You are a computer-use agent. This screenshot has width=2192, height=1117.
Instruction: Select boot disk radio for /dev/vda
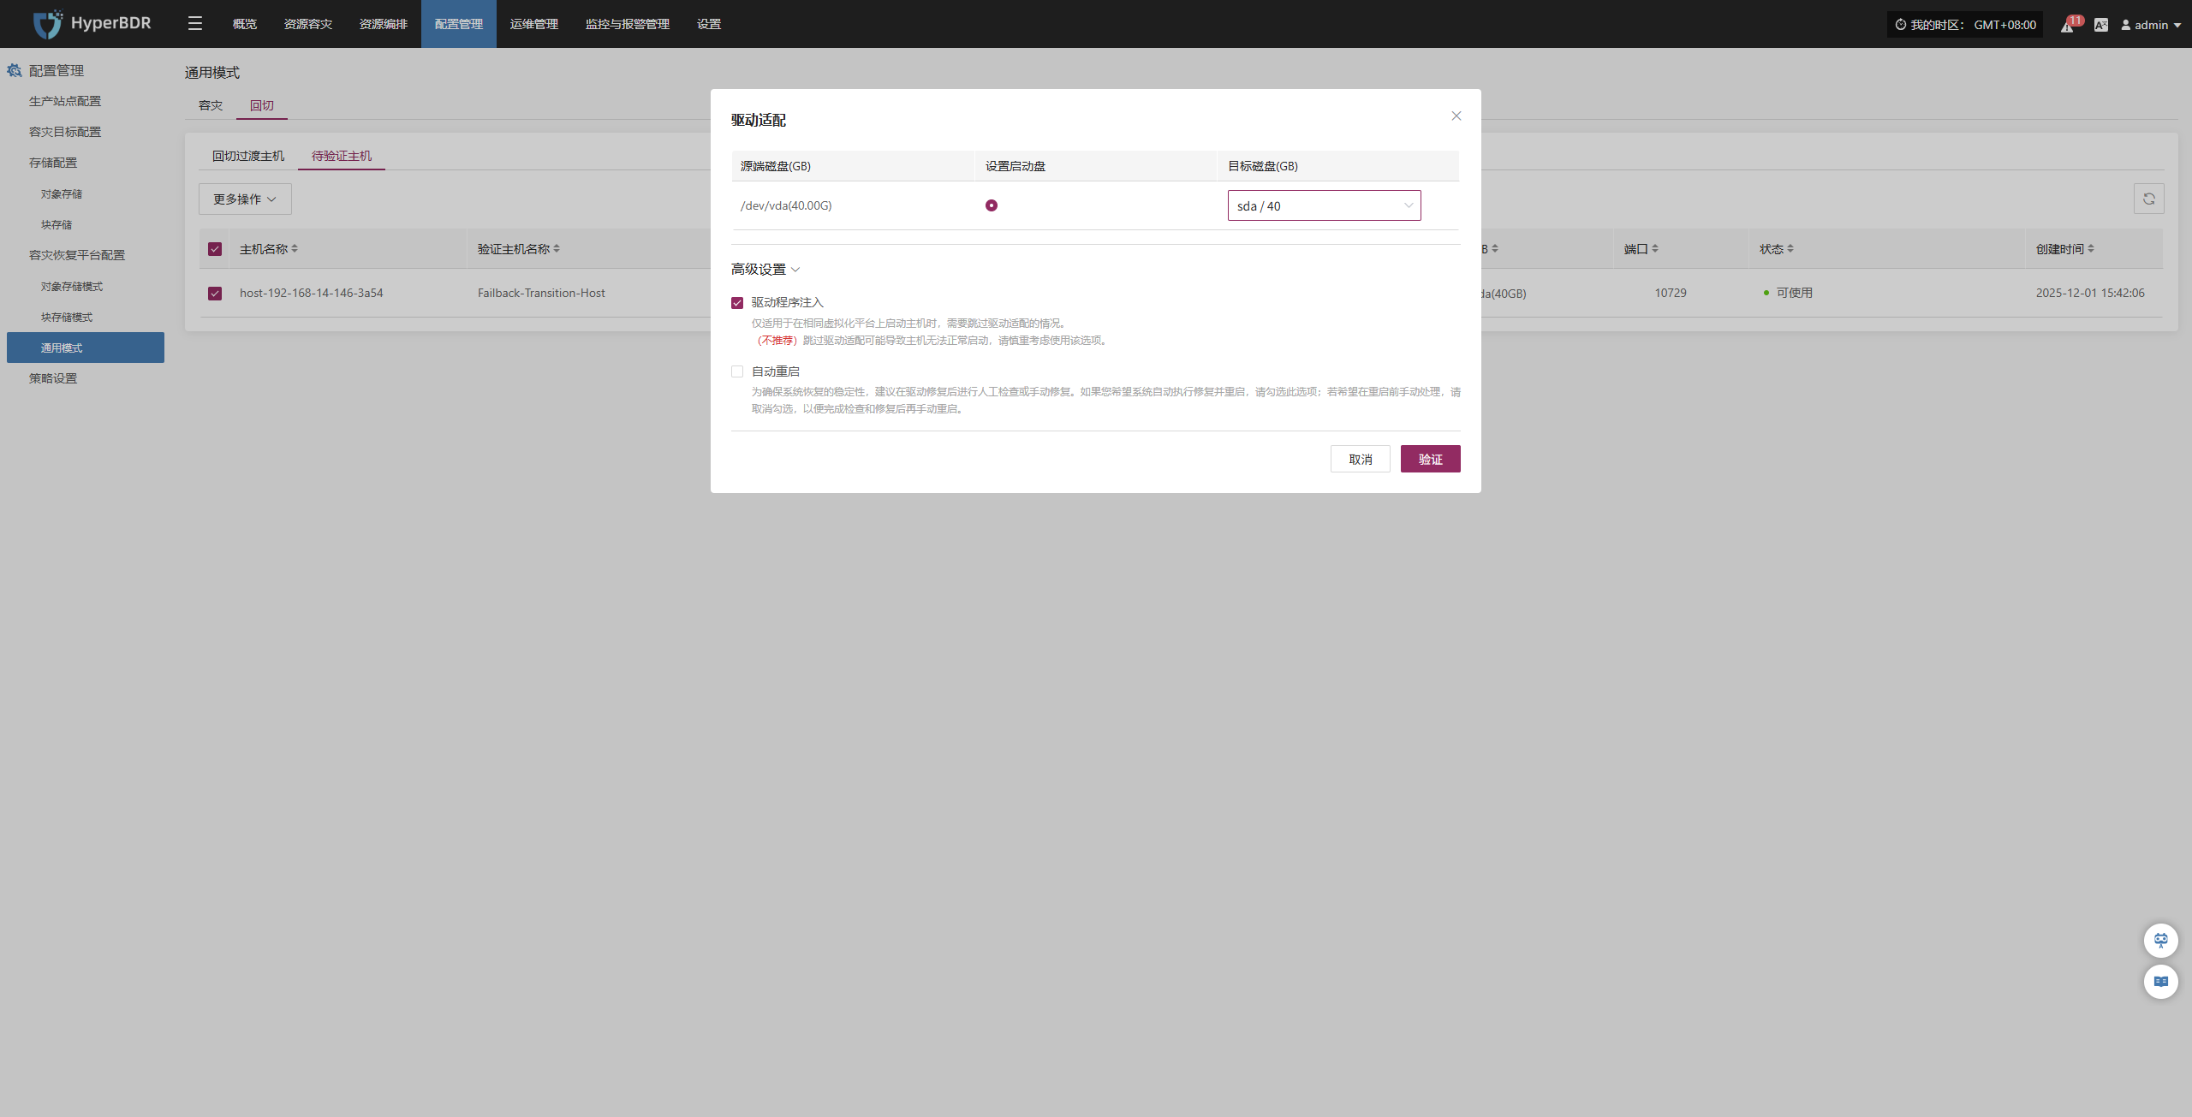point(992,205)
